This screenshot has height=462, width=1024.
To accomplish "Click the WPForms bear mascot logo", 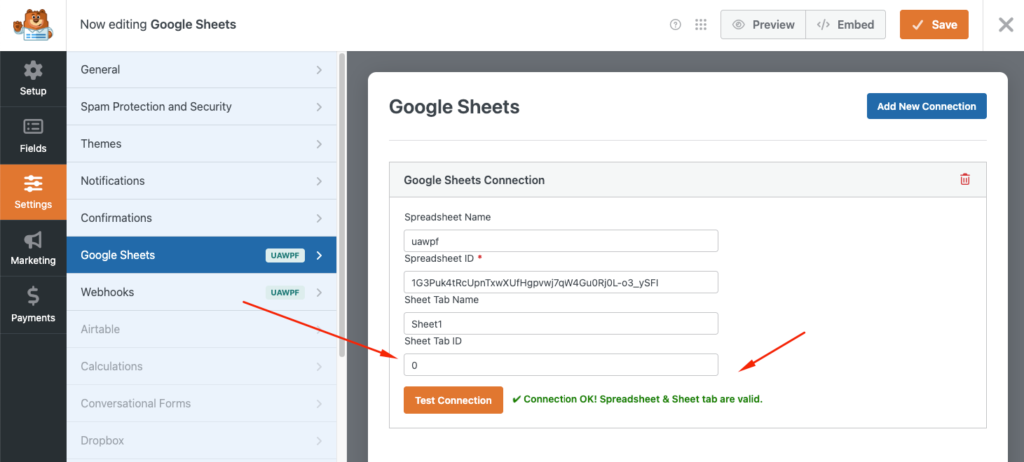I will 33,25.
